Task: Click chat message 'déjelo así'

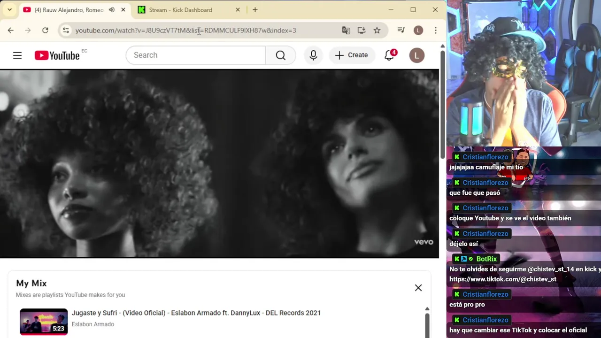Action: point(463,244)
